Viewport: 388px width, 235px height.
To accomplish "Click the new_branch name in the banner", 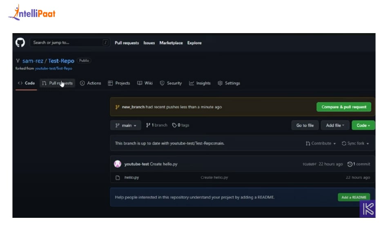I will tap(133, 107).
